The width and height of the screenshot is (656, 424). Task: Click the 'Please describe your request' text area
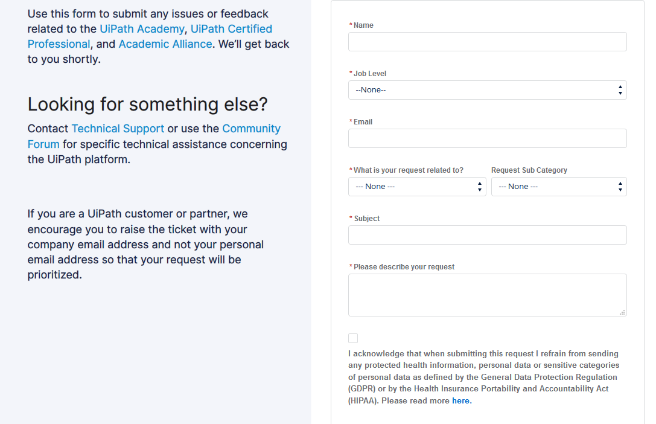click(488, 295)
